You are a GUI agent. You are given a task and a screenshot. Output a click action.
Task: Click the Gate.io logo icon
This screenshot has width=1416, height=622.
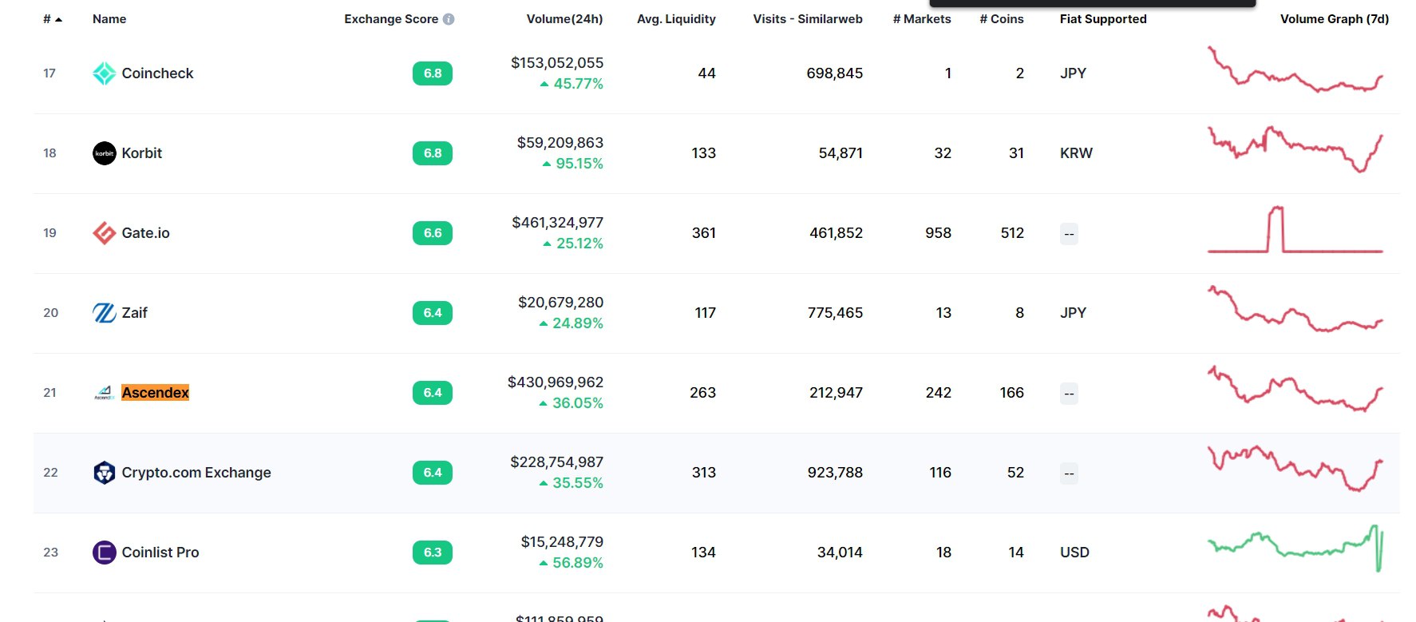pyautogui.click(x=105, y=233)
